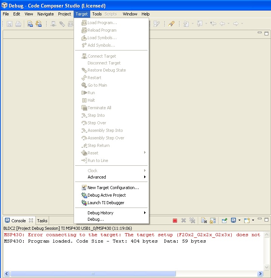
Task: Open the File menu
Action: (x=6, y=14)
